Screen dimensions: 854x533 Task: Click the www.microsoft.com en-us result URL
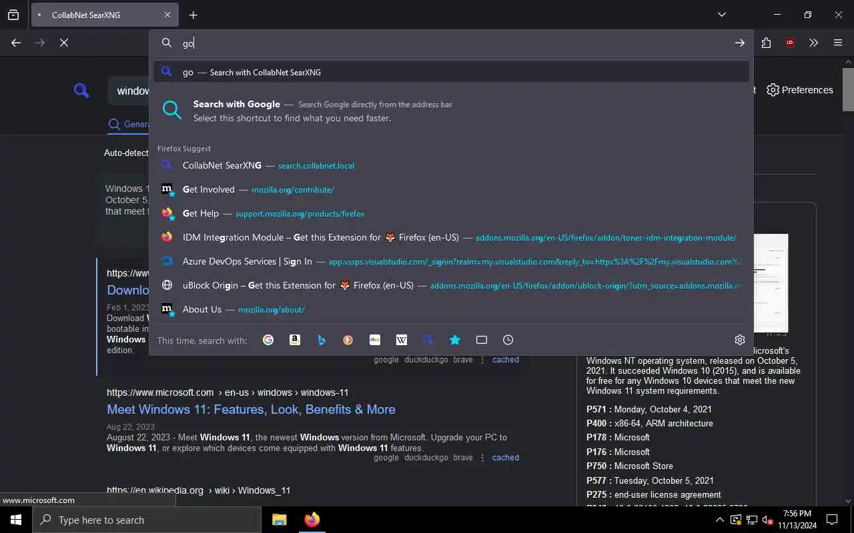pyautogui.click(x=228, y=392)
